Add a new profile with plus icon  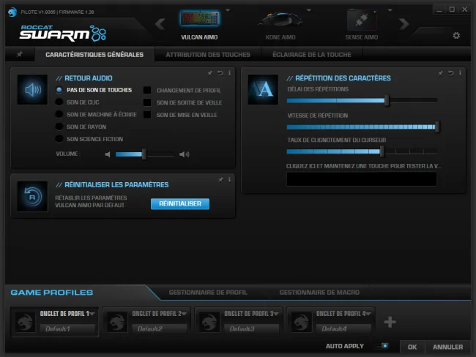click(x=390, y=322)
